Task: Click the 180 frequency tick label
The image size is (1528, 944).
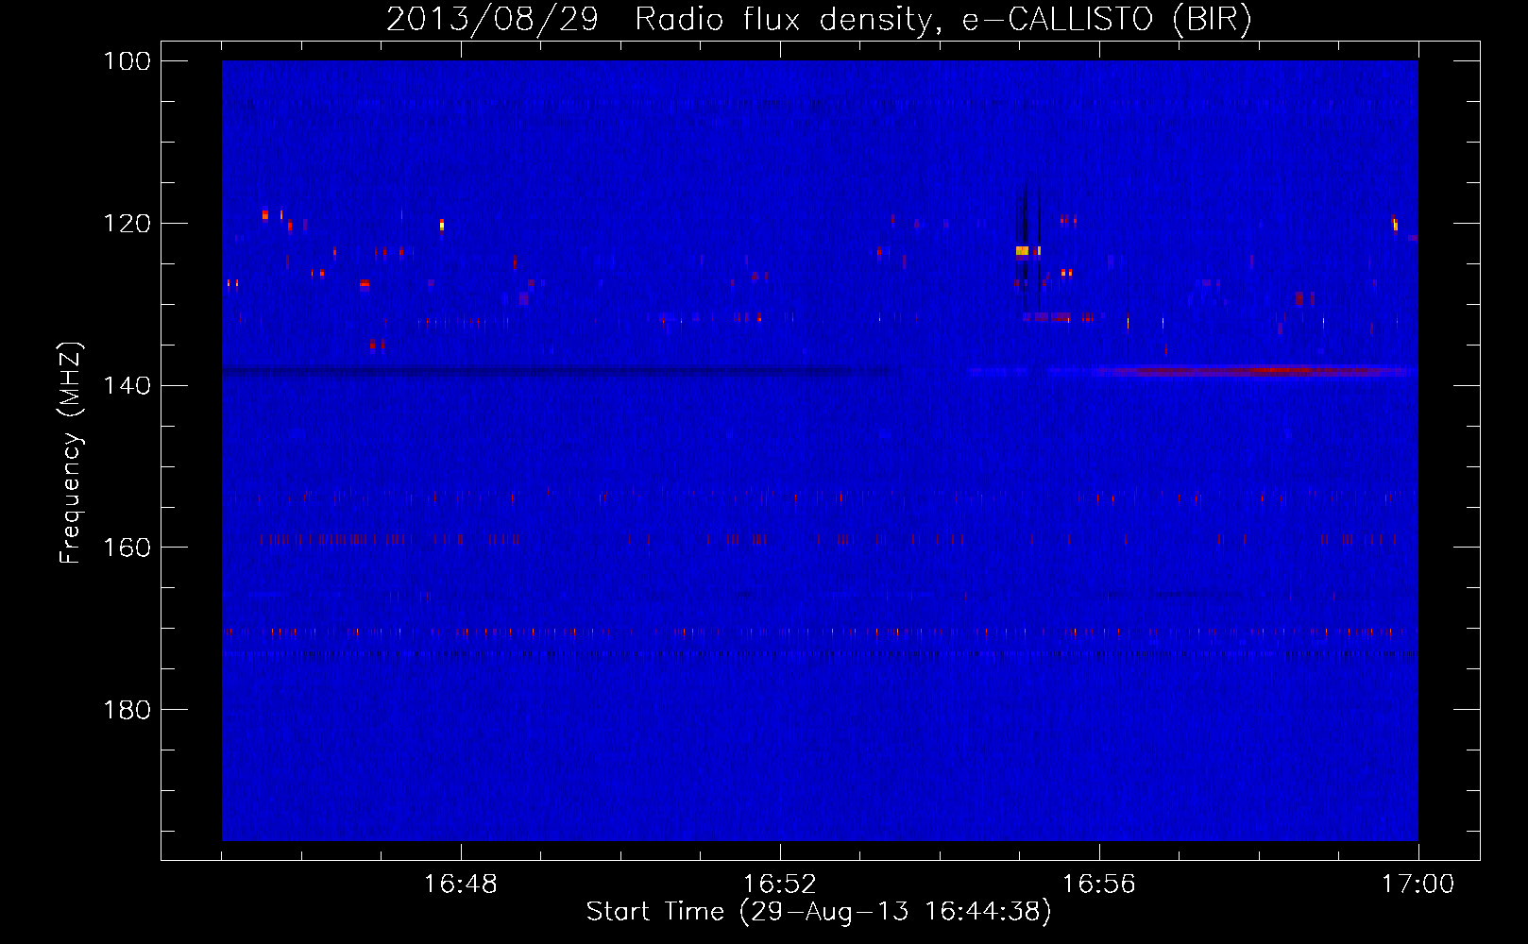Action: coord(127,710)
